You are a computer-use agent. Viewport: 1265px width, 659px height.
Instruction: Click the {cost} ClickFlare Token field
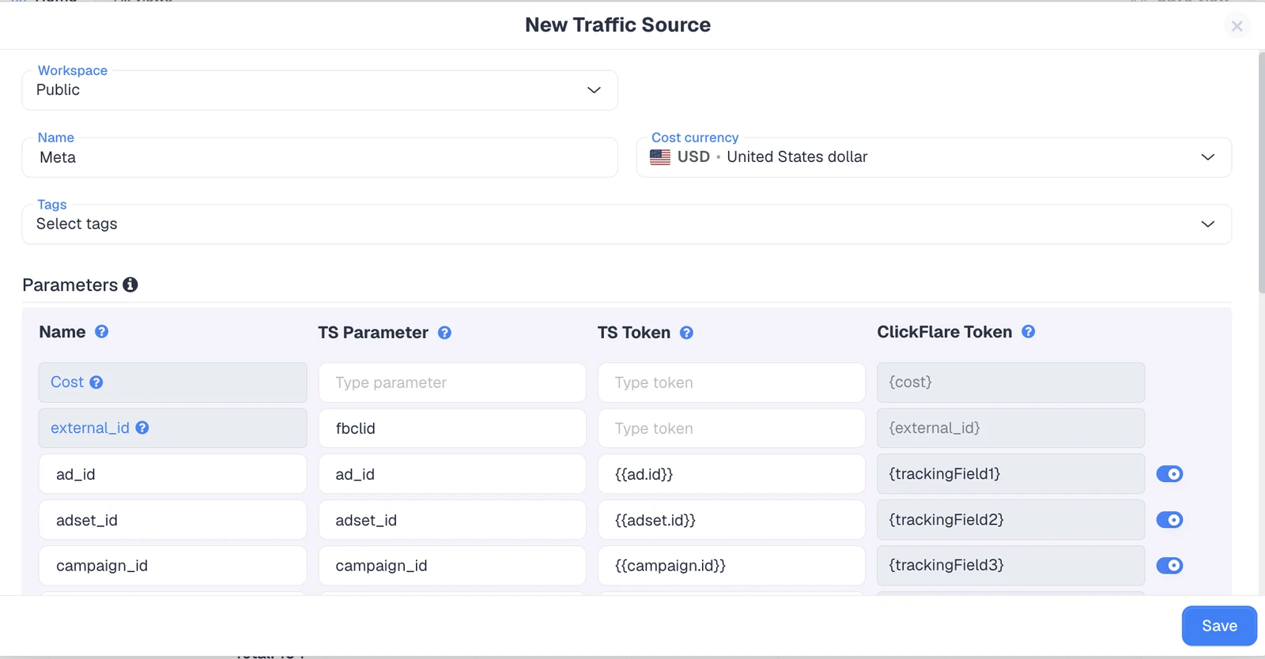pyautogui.click(x=1010, y=382)
